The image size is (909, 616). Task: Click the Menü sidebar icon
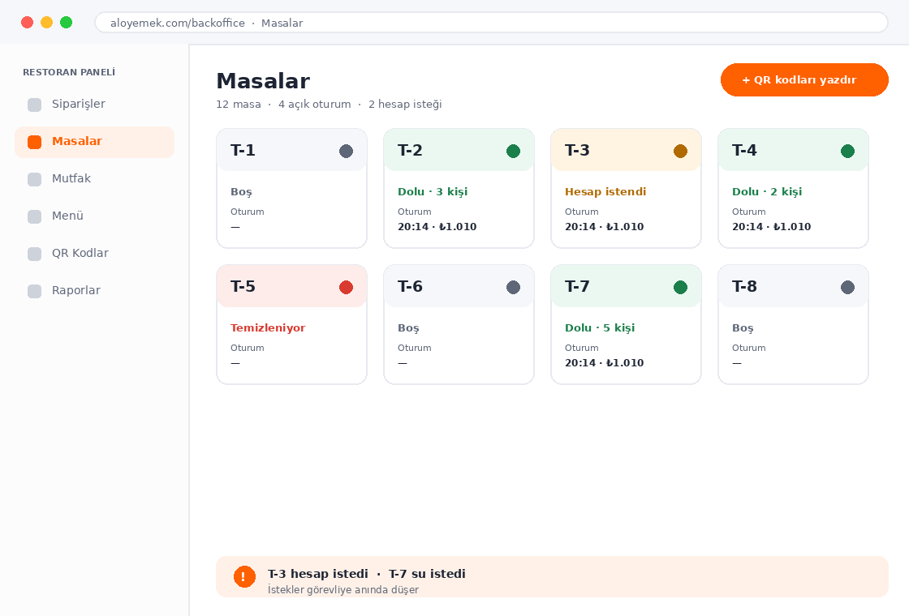click(x=35, y=216)
